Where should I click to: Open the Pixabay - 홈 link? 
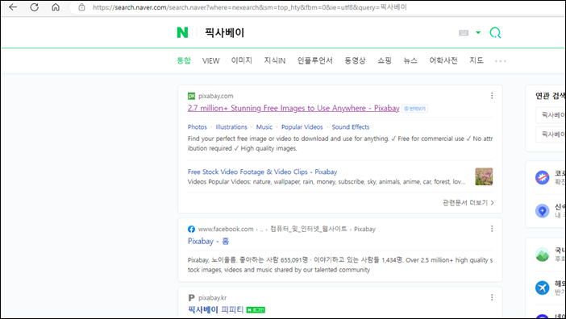click(x=208, y=241)
